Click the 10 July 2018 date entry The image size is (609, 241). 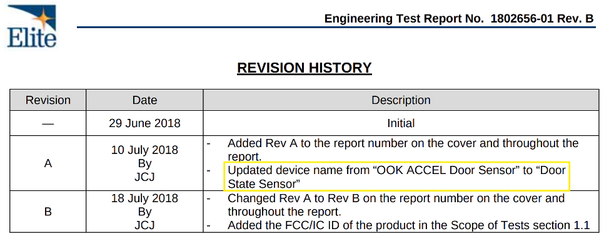144,150
